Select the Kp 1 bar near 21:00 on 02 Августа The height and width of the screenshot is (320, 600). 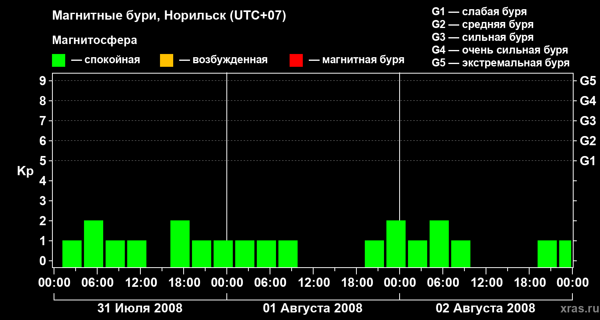click(x=547, y=254)
